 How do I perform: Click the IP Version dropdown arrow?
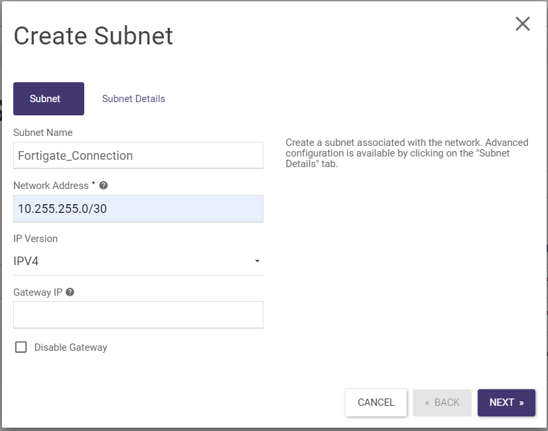point(257,261)
